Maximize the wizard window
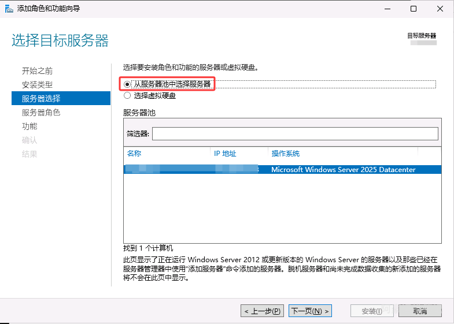454x324 pixels. tap(414, 9)
